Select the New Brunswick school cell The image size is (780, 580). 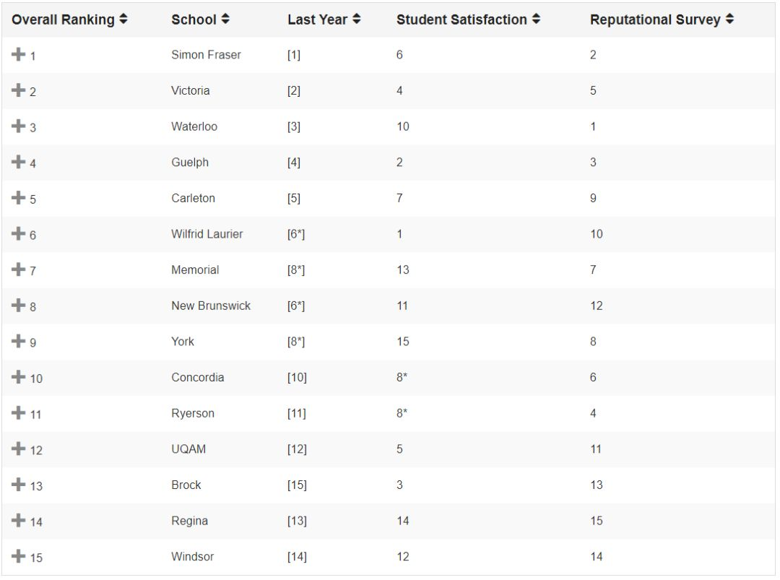(x=211, y=306)
